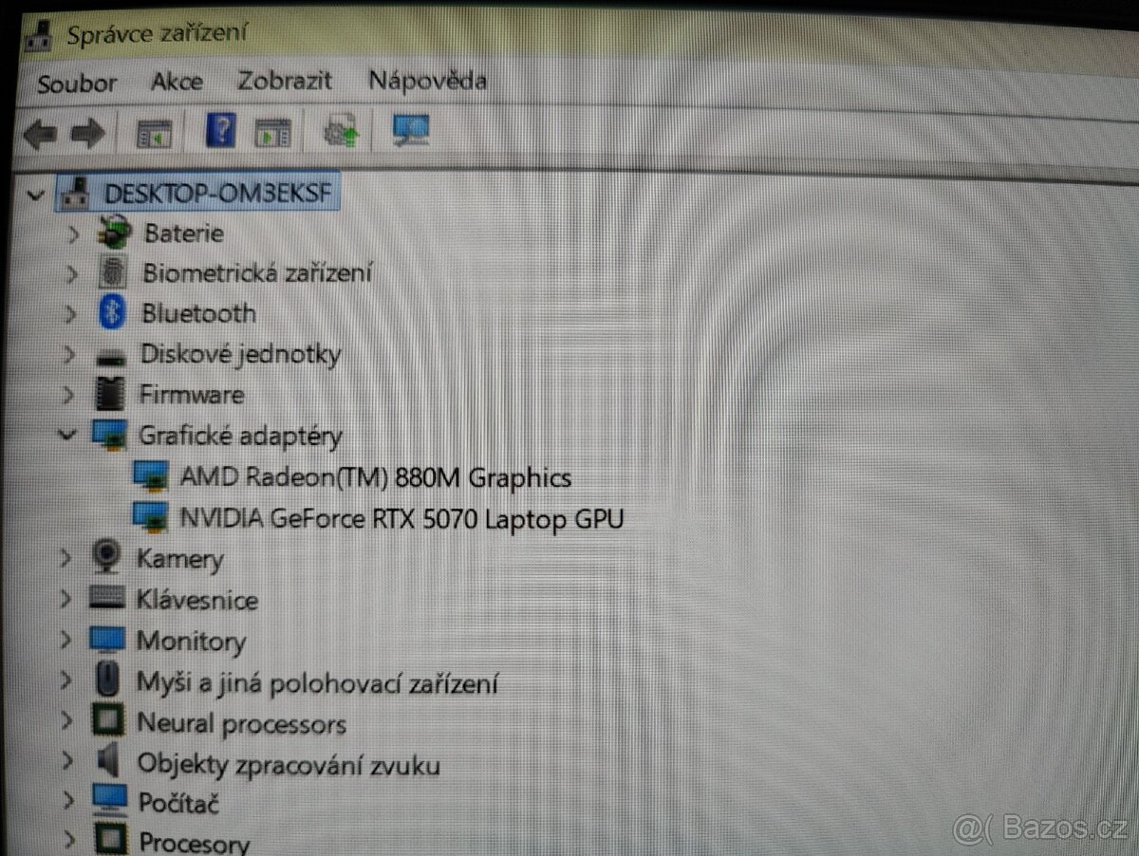Open the Soubor menu

point(77,83)
